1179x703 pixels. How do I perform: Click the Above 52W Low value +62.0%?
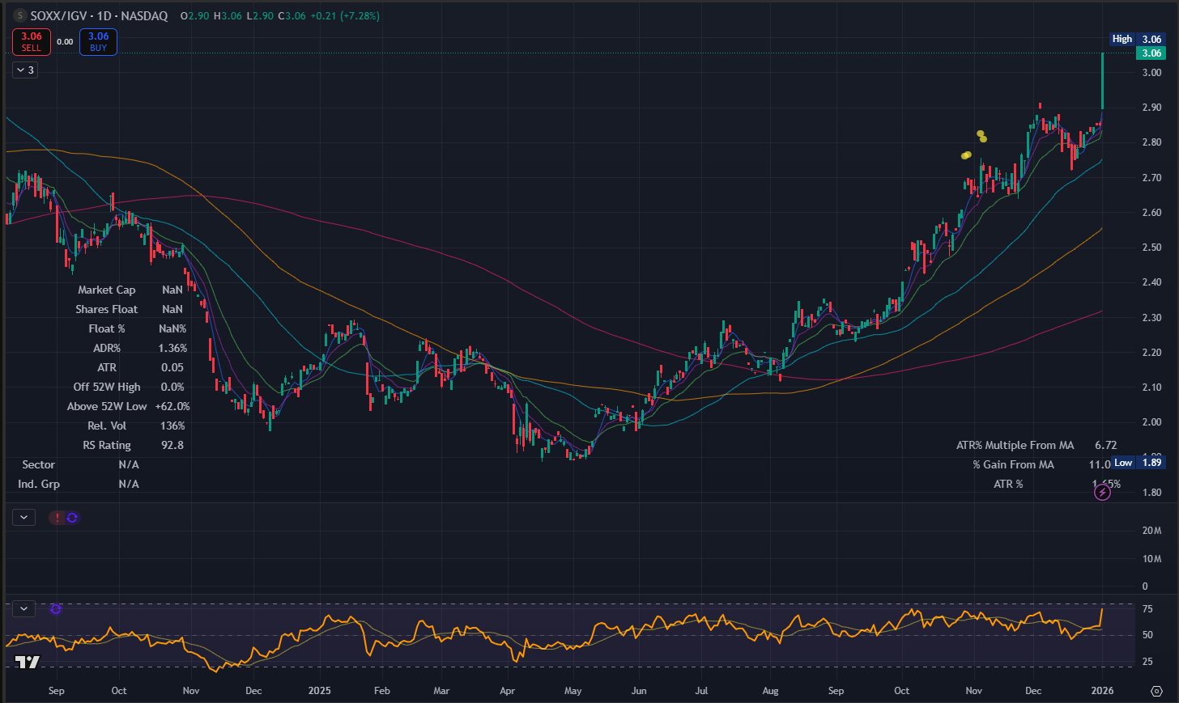point(172,406)
